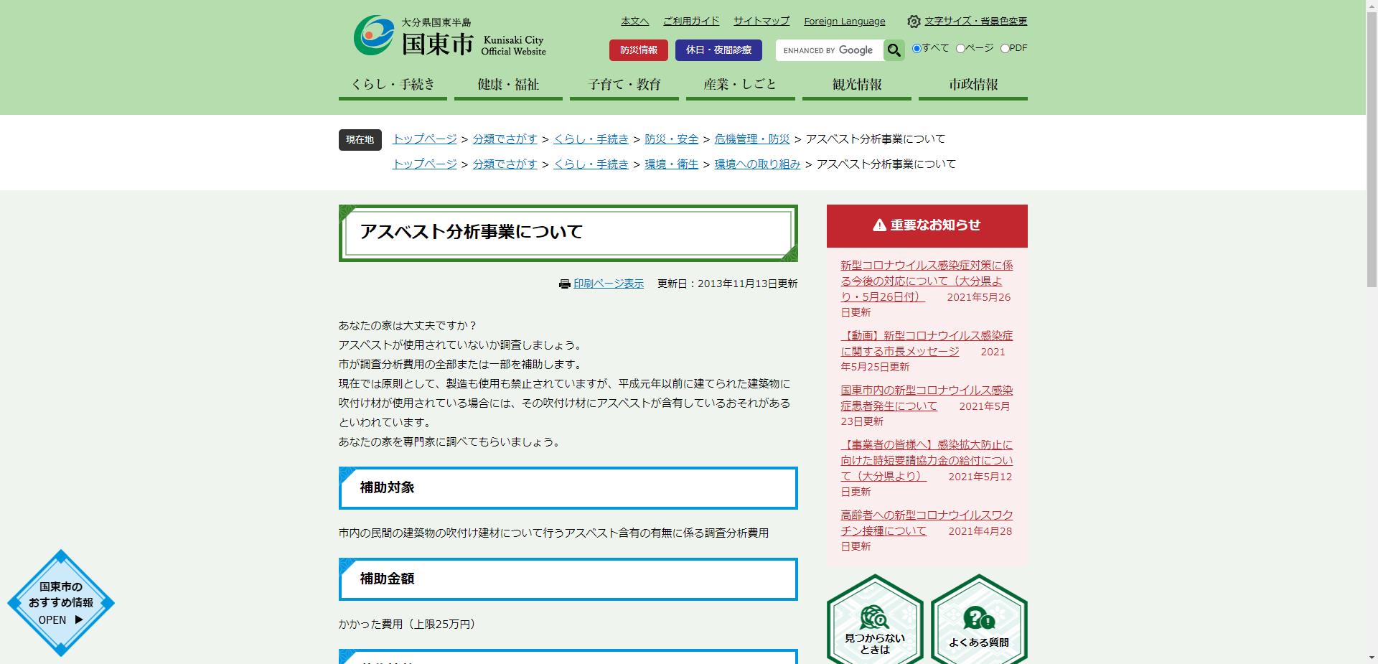The height and width of the screenshot is (664, 1378).
Task: Open the 健康・福祉 navigation menu
Action: [x=507, y=84]
